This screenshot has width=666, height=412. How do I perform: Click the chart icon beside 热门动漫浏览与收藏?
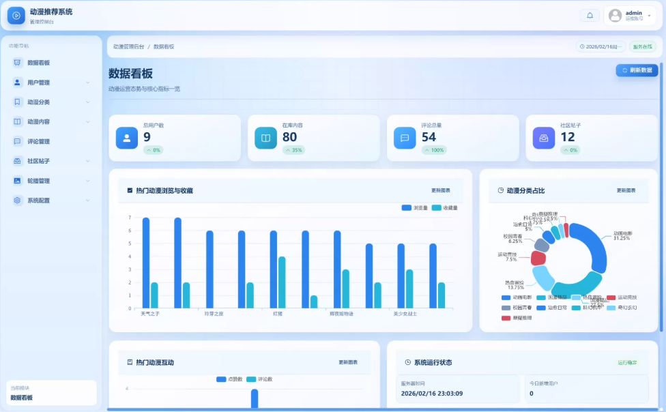pos(130,190)
